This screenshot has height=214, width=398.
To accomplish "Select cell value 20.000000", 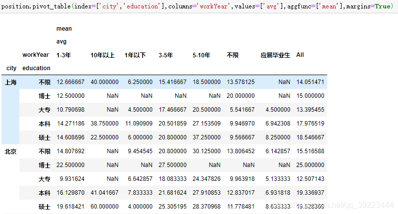I will coord(241,95).
